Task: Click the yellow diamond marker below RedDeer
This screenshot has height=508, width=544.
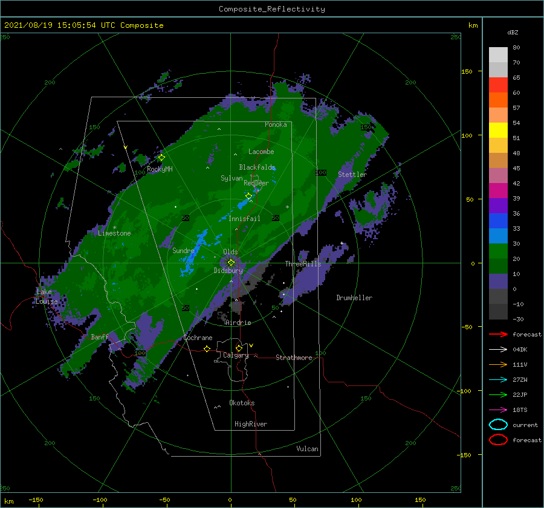Action: pyautogui.click(x=249, y=196)
